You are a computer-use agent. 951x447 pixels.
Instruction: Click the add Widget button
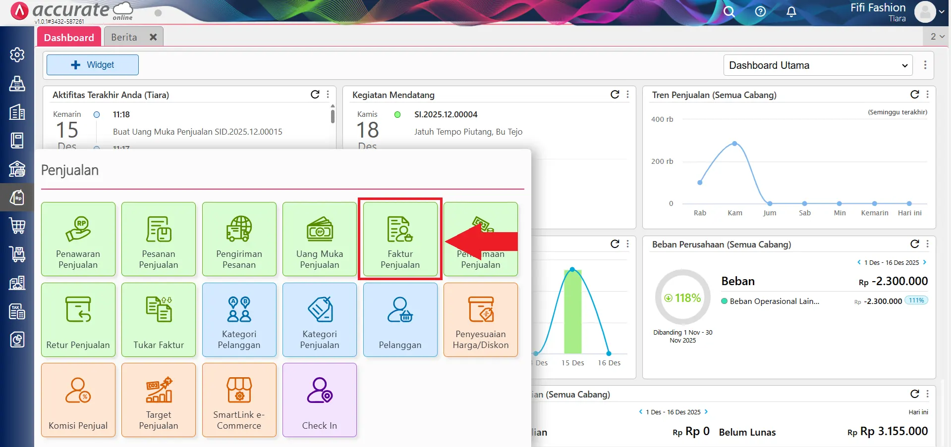[x=93, y=65]
